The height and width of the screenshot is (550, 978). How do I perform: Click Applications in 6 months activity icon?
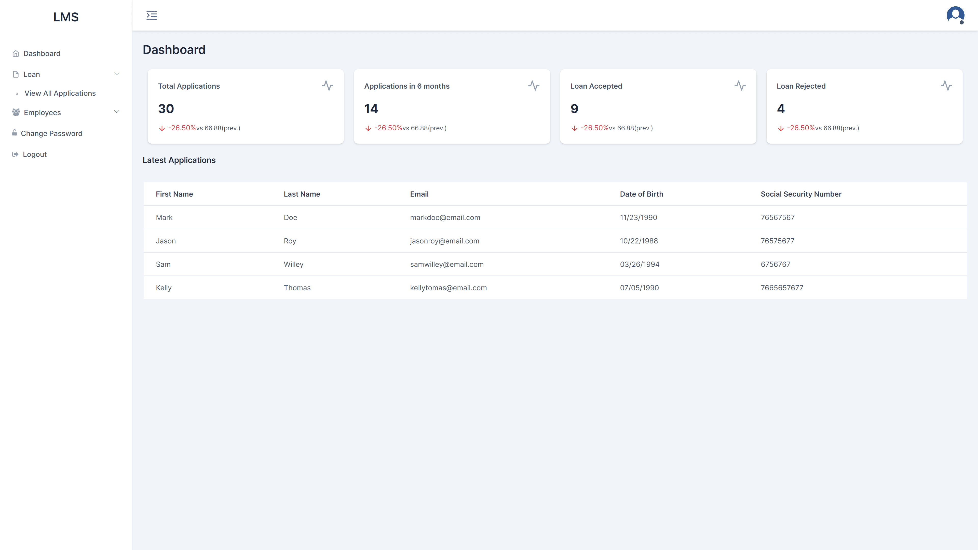pos(533,85)
